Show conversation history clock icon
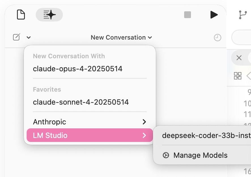This screenshot has width=251, height=177. click(x=218, y=38)
